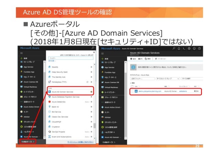Click the feedback link below the services list

click(x=80, y=142)
